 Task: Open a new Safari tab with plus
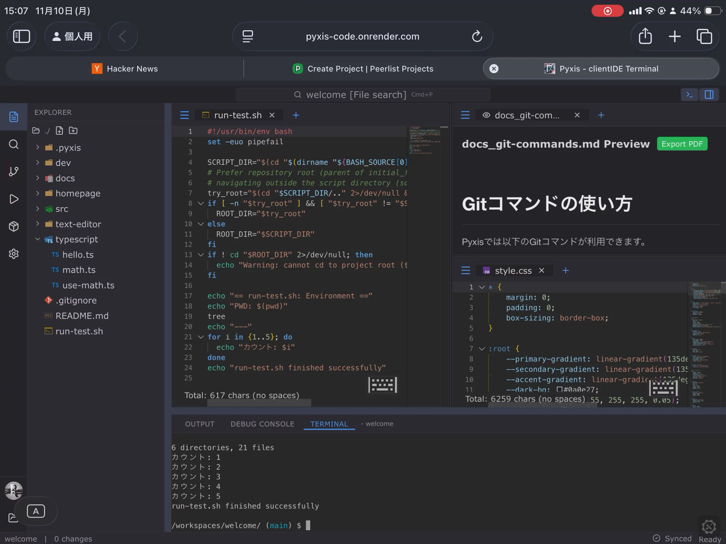(x=675, y=36)
